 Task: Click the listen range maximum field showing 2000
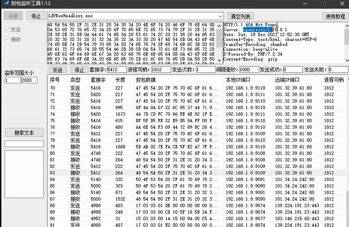[x=29, y=80]
